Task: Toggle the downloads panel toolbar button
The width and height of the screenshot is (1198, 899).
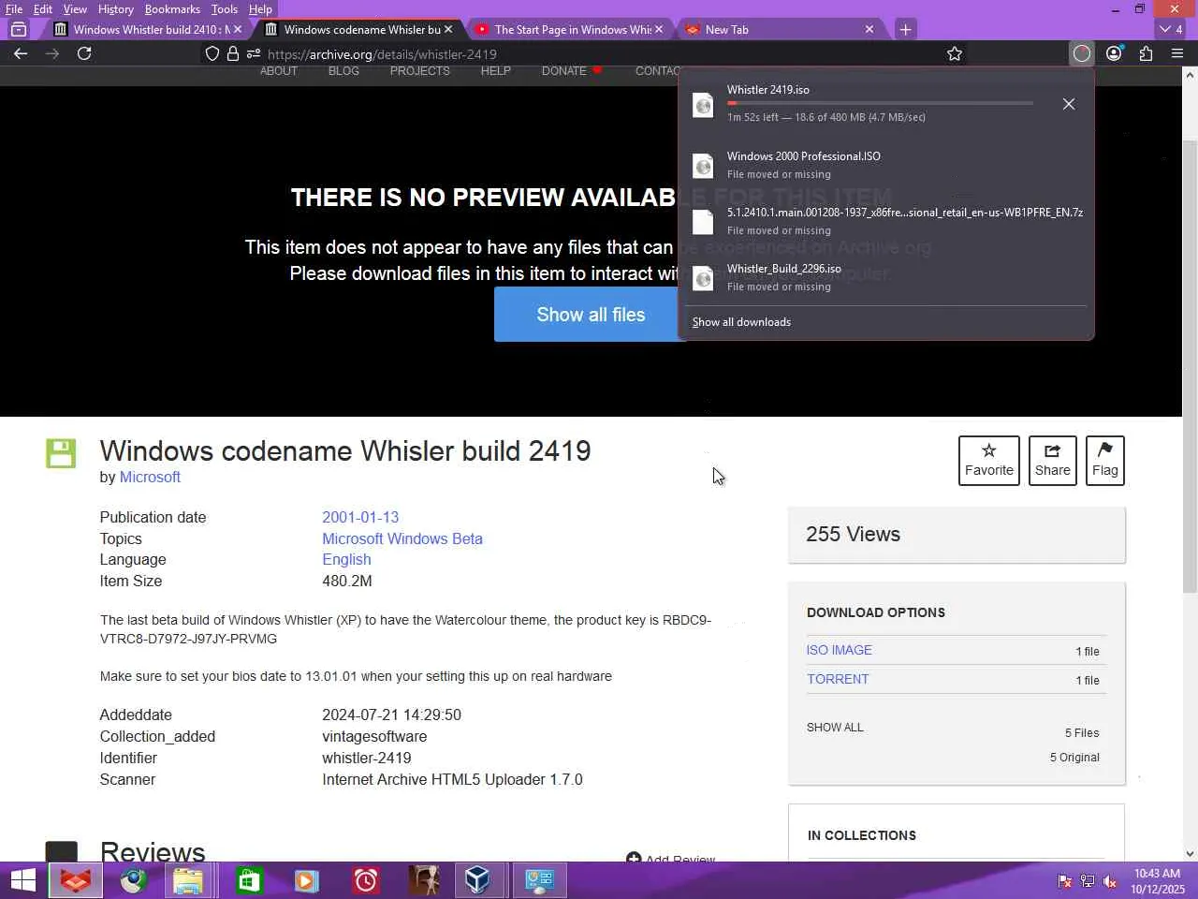Action: point(1082,53)
